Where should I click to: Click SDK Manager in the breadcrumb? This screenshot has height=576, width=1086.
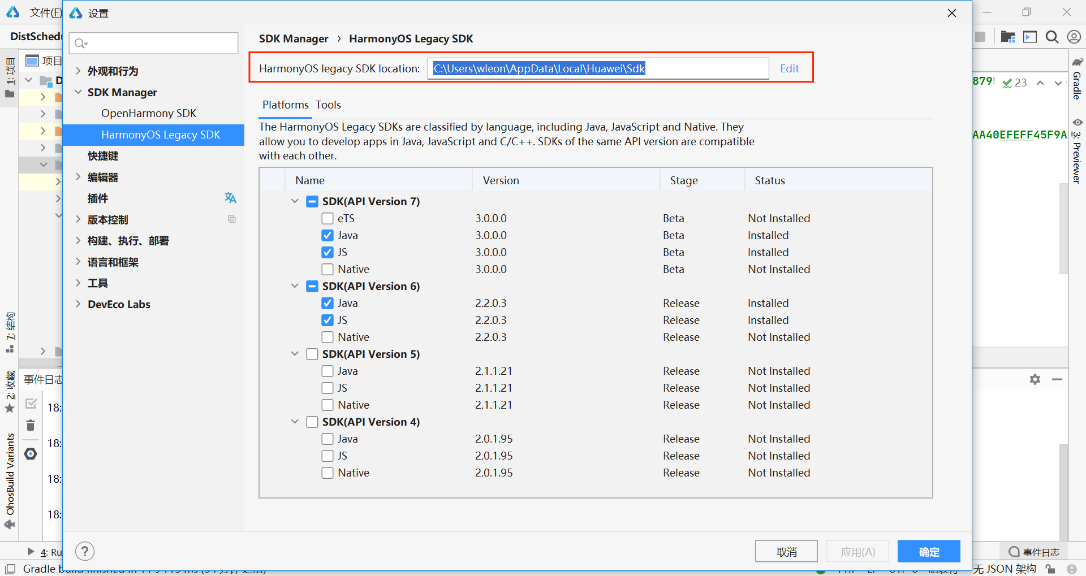(294, 38)
